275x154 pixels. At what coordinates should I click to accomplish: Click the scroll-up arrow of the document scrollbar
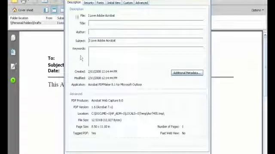coord(265,36)
